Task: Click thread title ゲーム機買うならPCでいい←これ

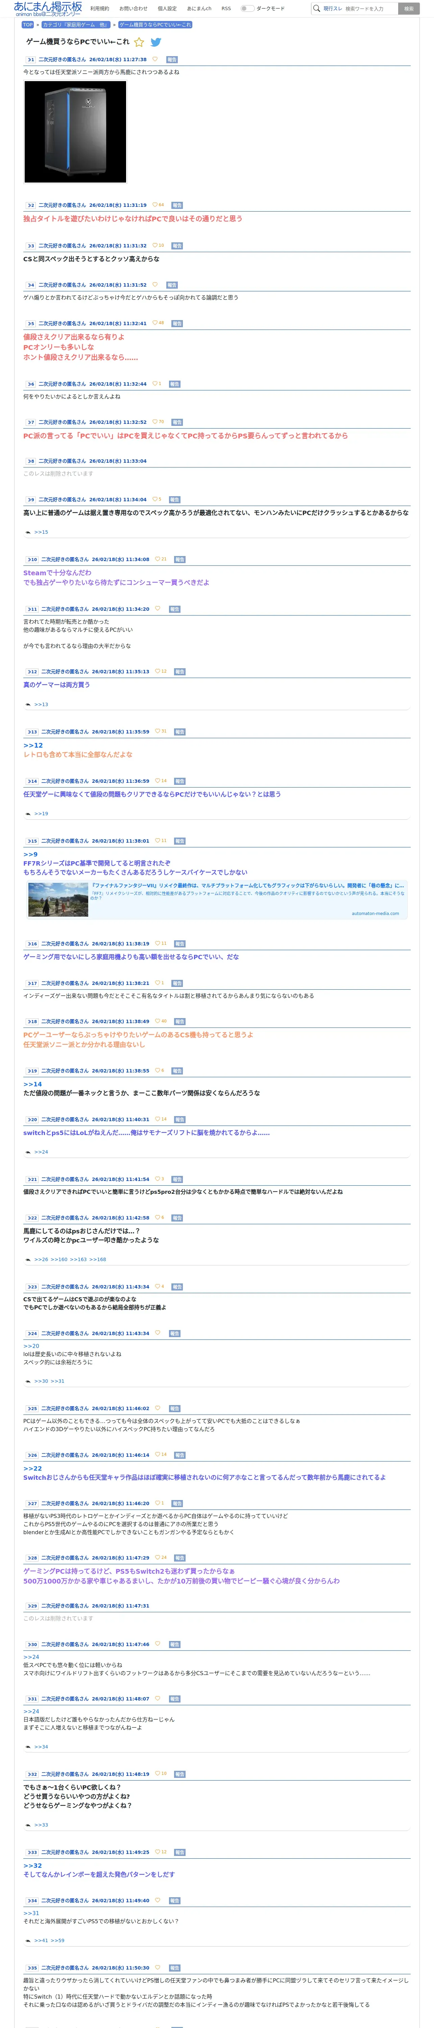Action: (78, 42)
